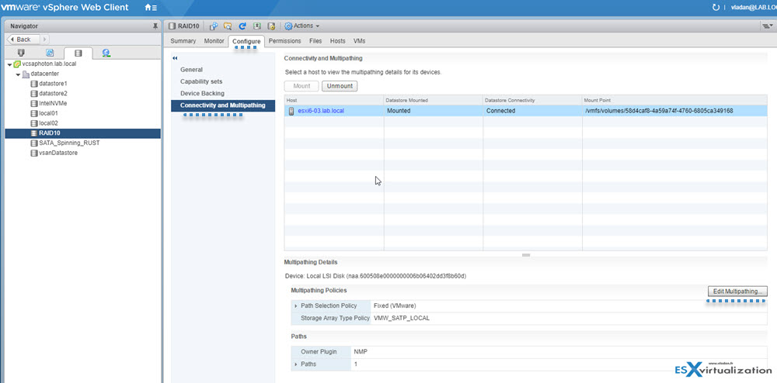Sort by Datastore Connectivity column
The width and height of the screenshot is (777, 383).
tap(533, 100)
